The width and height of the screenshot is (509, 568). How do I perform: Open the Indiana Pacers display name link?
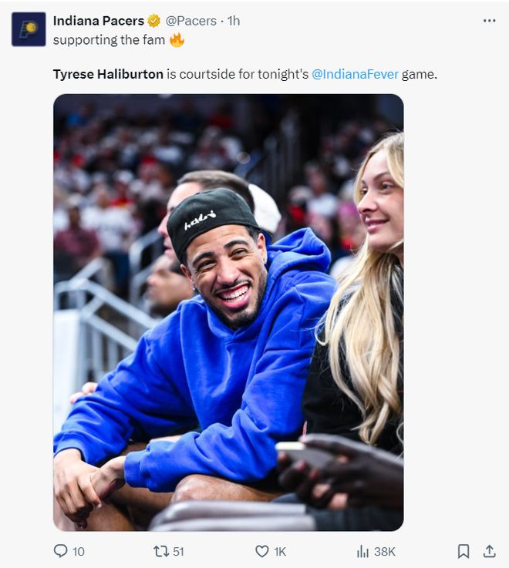(99, 21)
